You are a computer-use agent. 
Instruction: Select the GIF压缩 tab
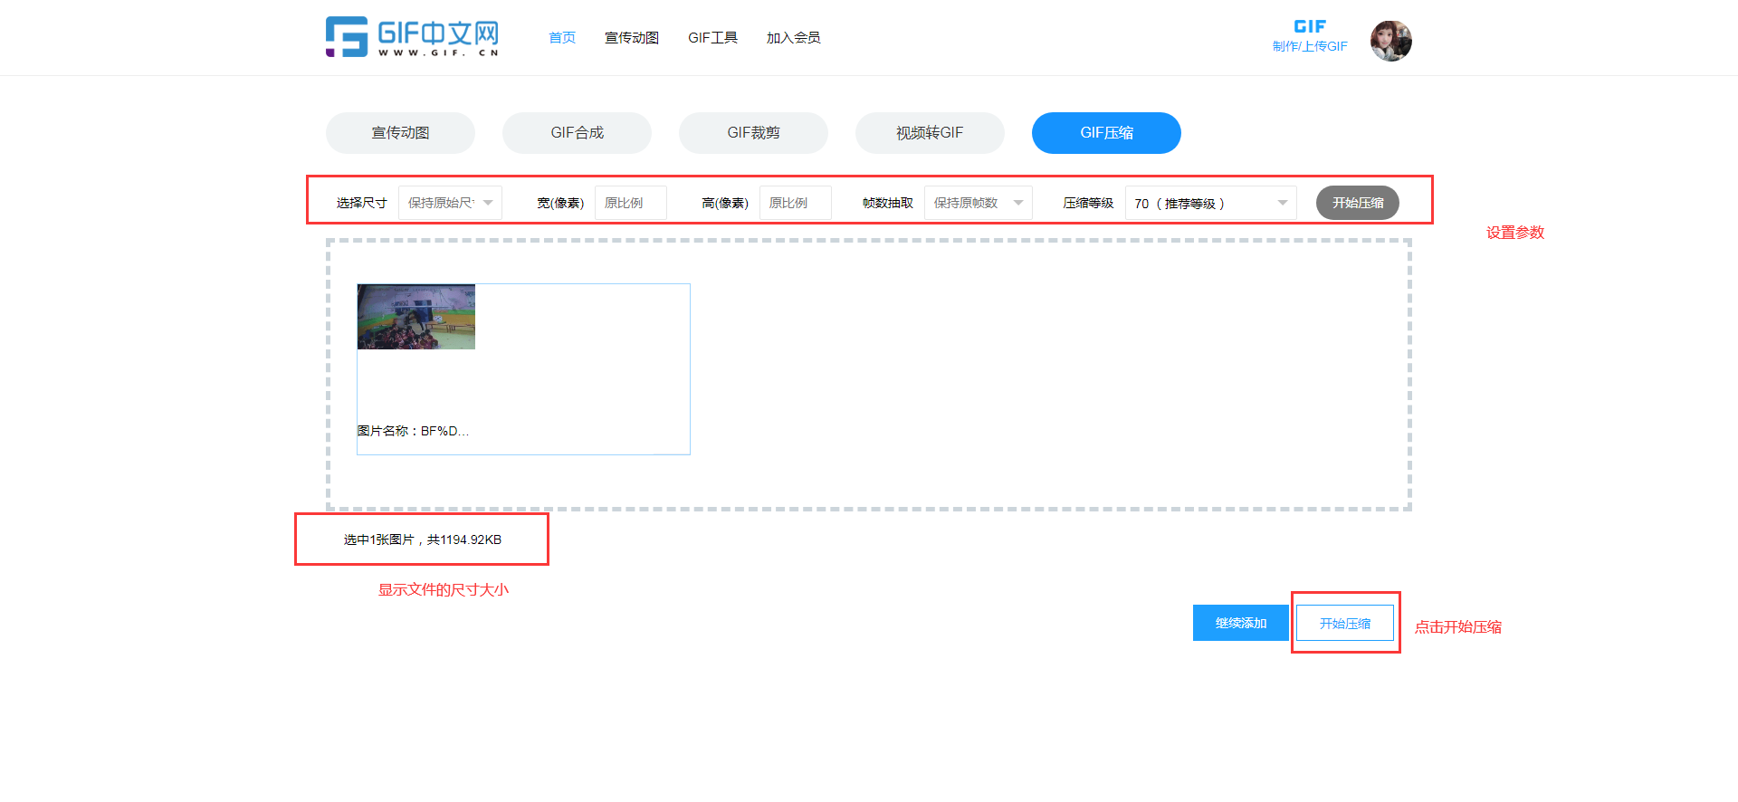point(1106,133)
